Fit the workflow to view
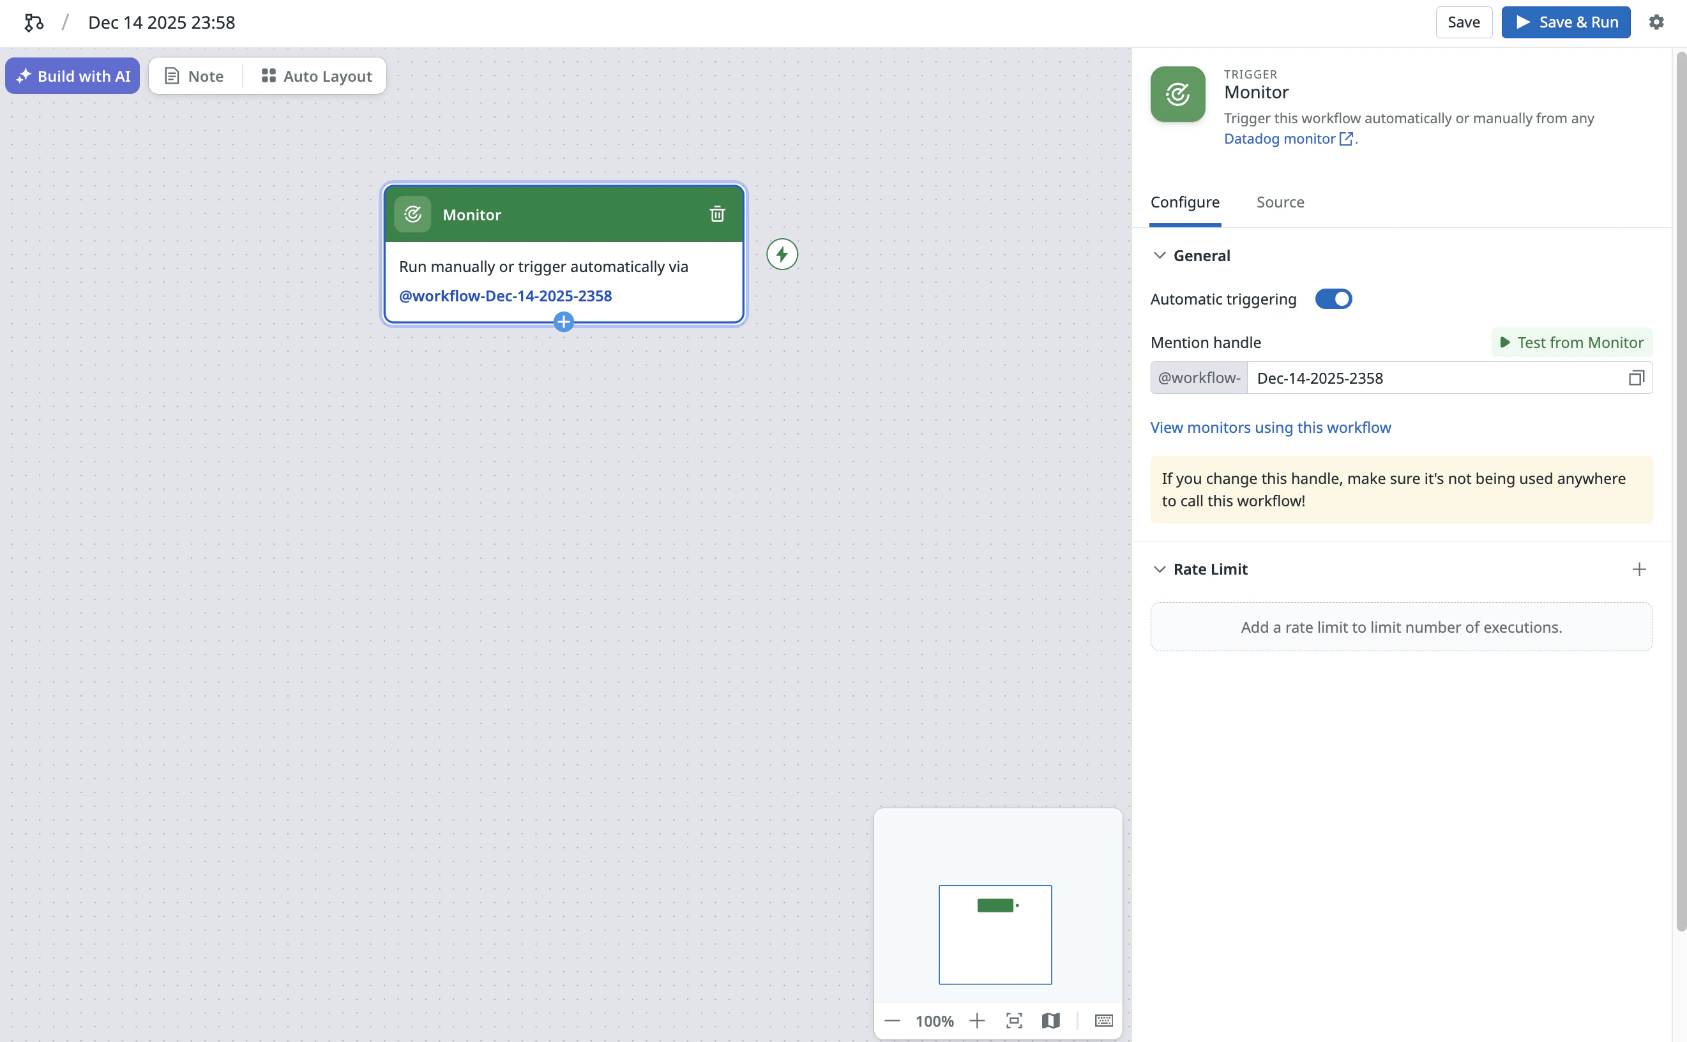This screenshot has width=1687, height=1042. (x=1014, y=1021)
